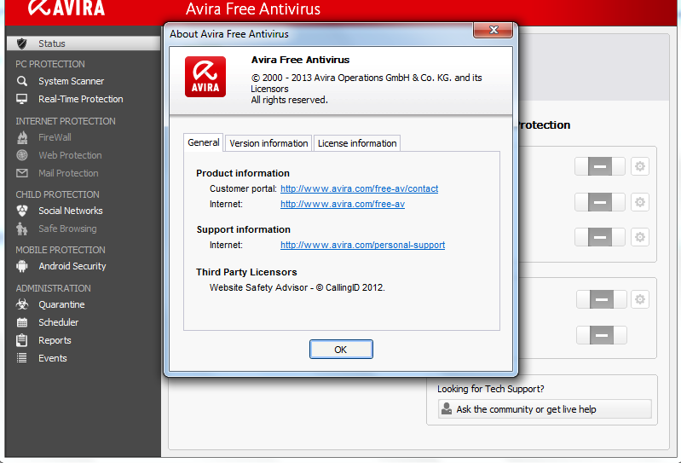Click the tech support person icon
This screenshot has height=463, width=681.
coord(447,408)
